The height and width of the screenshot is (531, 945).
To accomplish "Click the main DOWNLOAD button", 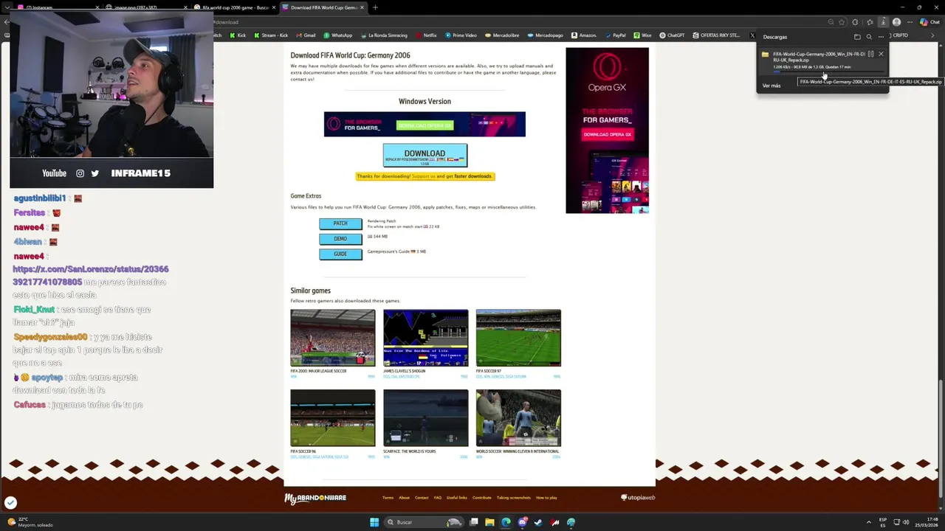I will pos(425,155).
